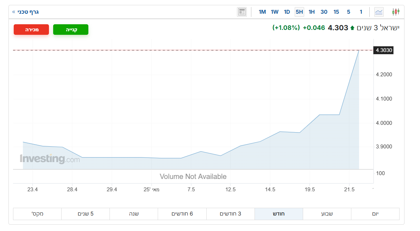The image size is (420, 231).
Task: Choose the 1W interval
Action: tap(275, 12)
